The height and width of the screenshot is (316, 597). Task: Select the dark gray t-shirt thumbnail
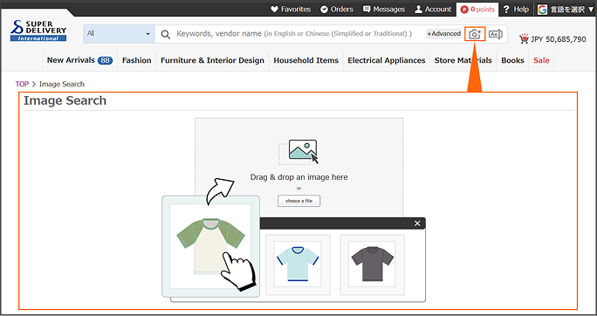[x=373, y=264]
